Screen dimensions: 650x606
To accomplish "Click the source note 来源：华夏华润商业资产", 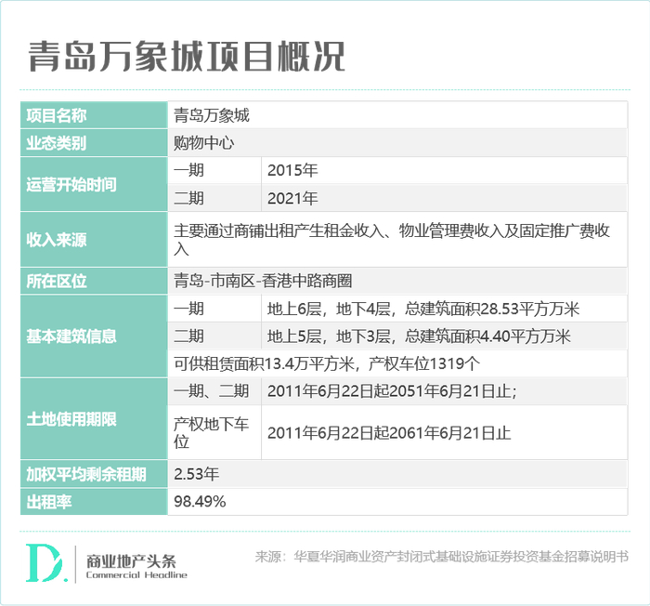I will [442, 556].
